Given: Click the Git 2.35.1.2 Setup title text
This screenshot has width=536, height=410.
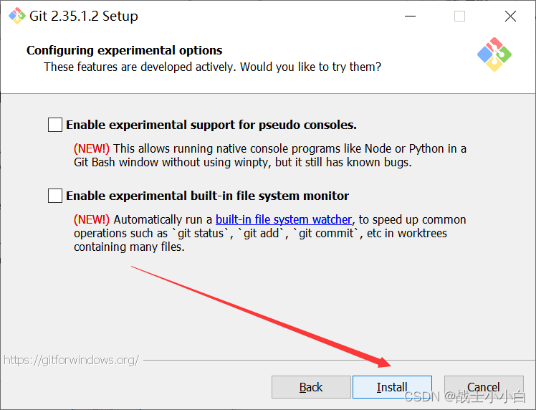Looking at the screenshot, I should point(84,16).
